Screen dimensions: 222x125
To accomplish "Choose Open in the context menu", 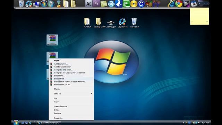I will (x=71, y=60).
